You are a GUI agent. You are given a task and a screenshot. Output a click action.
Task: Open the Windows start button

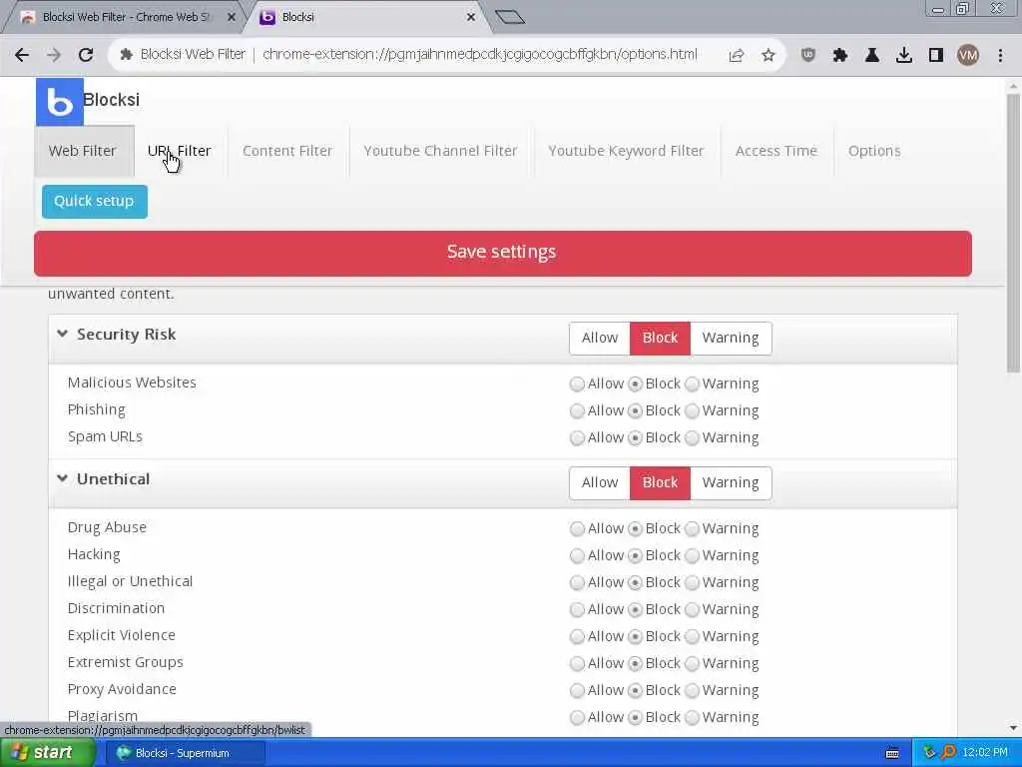pos(48,753)
